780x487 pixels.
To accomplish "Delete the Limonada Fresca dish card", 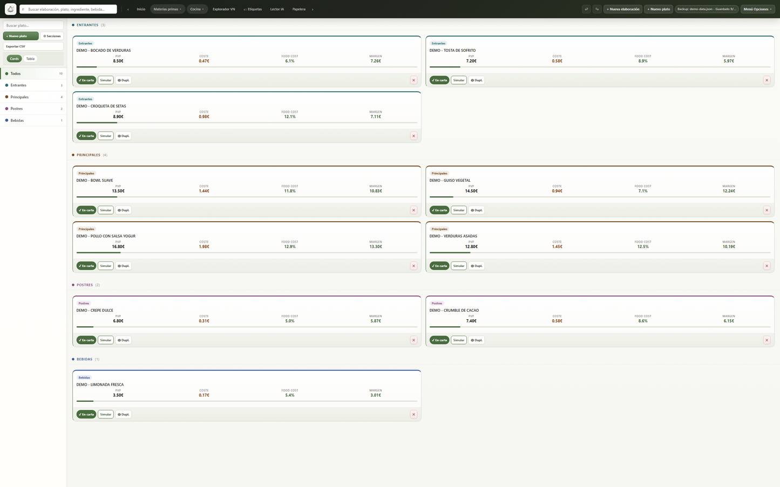I will (x=413, y=415).
